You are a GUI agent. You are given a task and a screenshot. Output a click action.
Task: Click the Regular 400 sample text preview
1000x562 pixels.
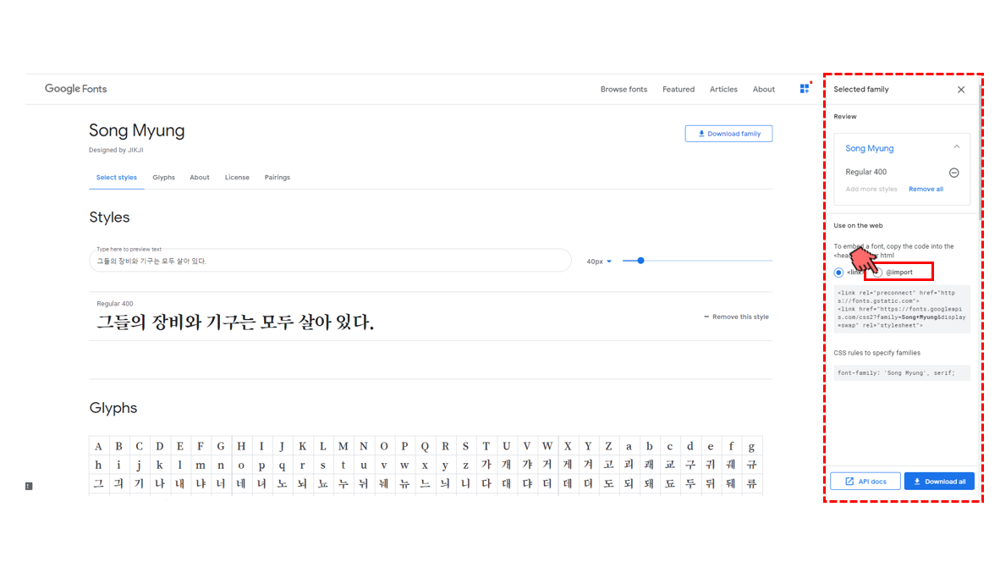point(234,322)
